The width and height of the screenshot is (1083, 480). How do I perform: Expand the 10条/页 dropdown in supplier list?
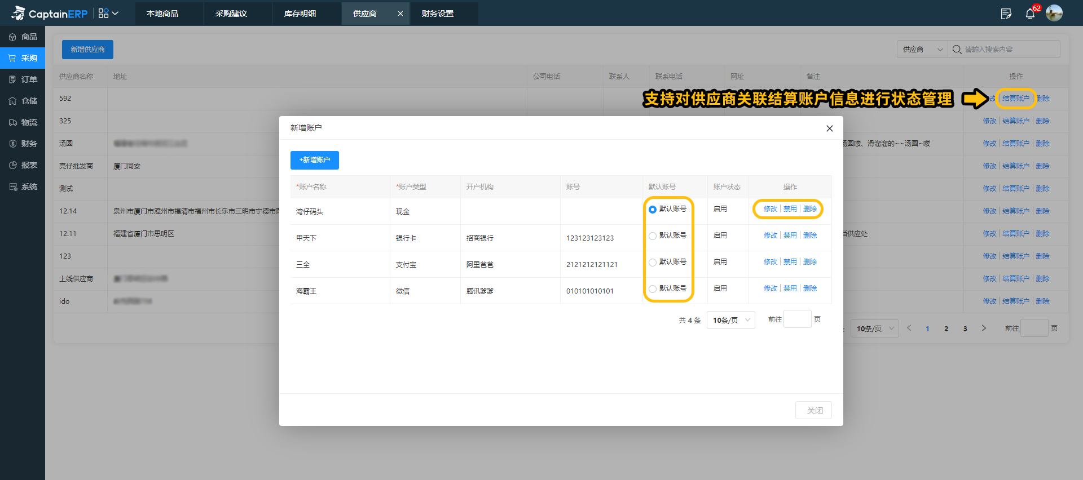coord(875,328)
